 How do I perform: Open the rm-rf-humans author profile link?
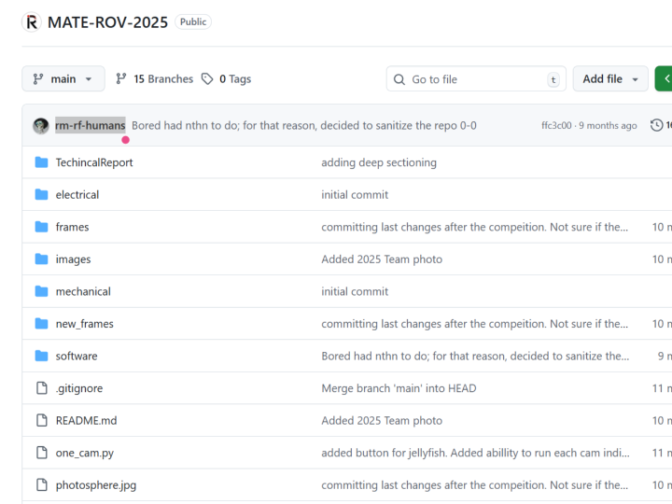90,125
